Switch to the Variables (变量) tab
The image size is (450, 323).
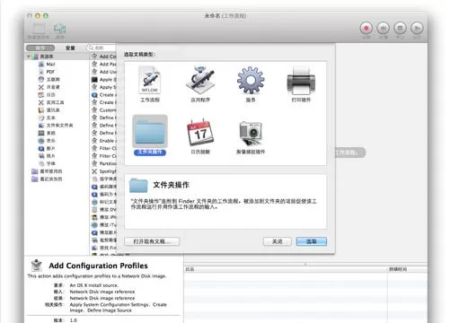click(x=70, y=48)
